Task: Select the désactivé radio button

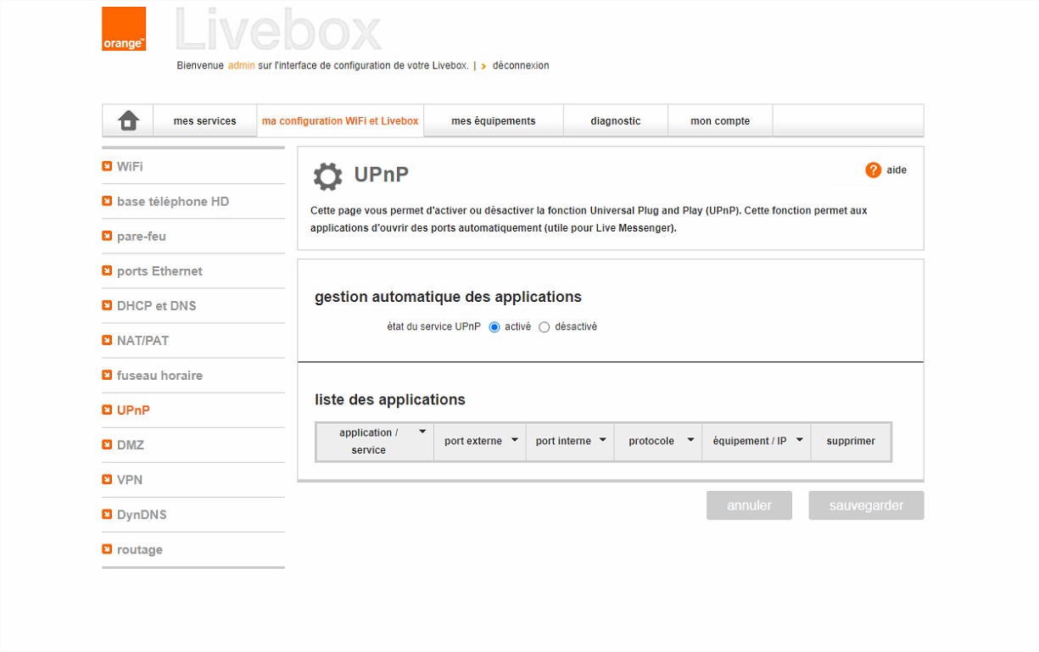Action: [545, 327]
